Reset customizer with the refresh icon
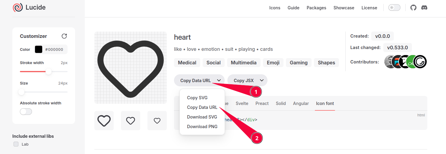 coord(64,36)
